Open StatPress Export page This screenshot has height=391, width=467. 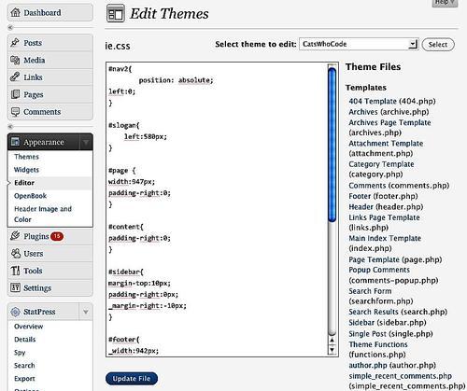point(24,379)
